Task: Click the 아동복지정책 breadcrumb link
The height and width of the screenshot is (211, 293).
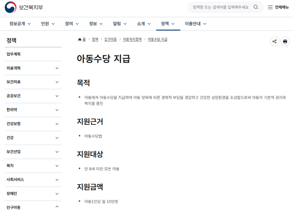Action: pyautogui.click(x=132, y=39)
